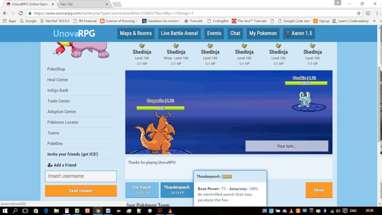This screenshot has width=382, height=215.
Task: Open The Java Tutorials bookmark
Action: [249, 21]
